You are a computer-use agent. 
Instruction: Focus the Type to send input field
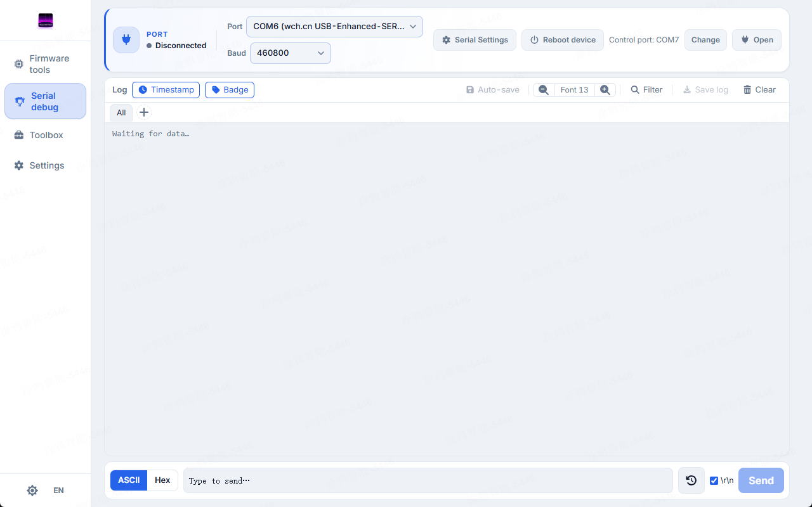428,480
